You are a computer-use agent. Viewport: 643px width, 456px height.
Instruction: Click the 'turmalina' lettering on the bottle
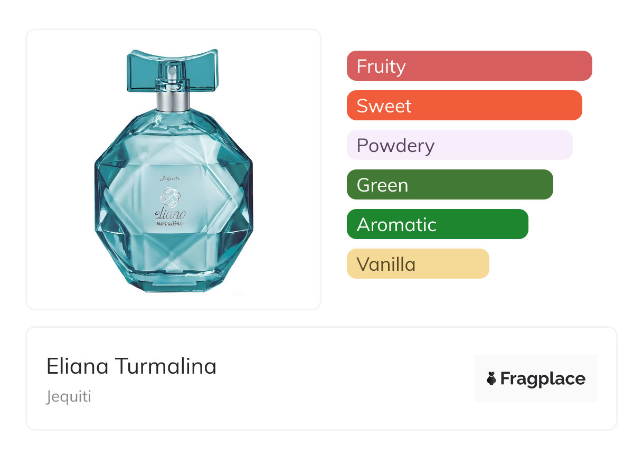[170, 223]
